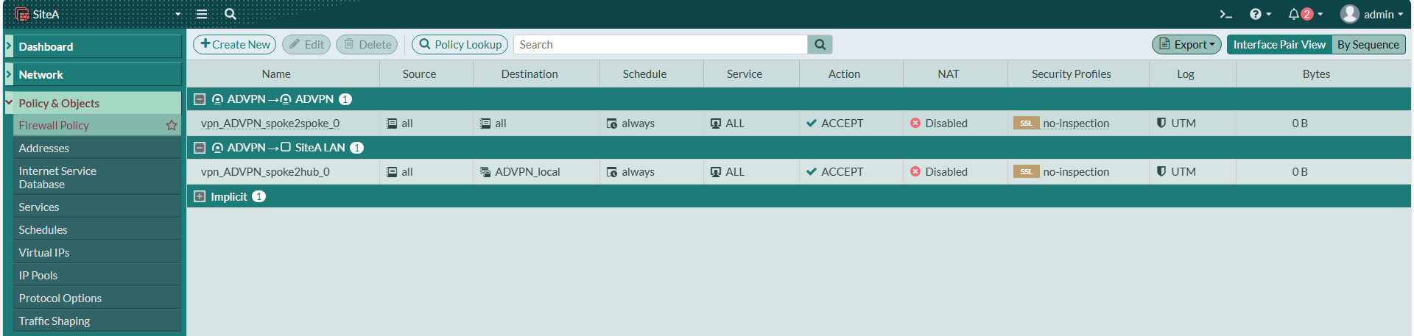Open the Export dropdown

click(1186, 45)
